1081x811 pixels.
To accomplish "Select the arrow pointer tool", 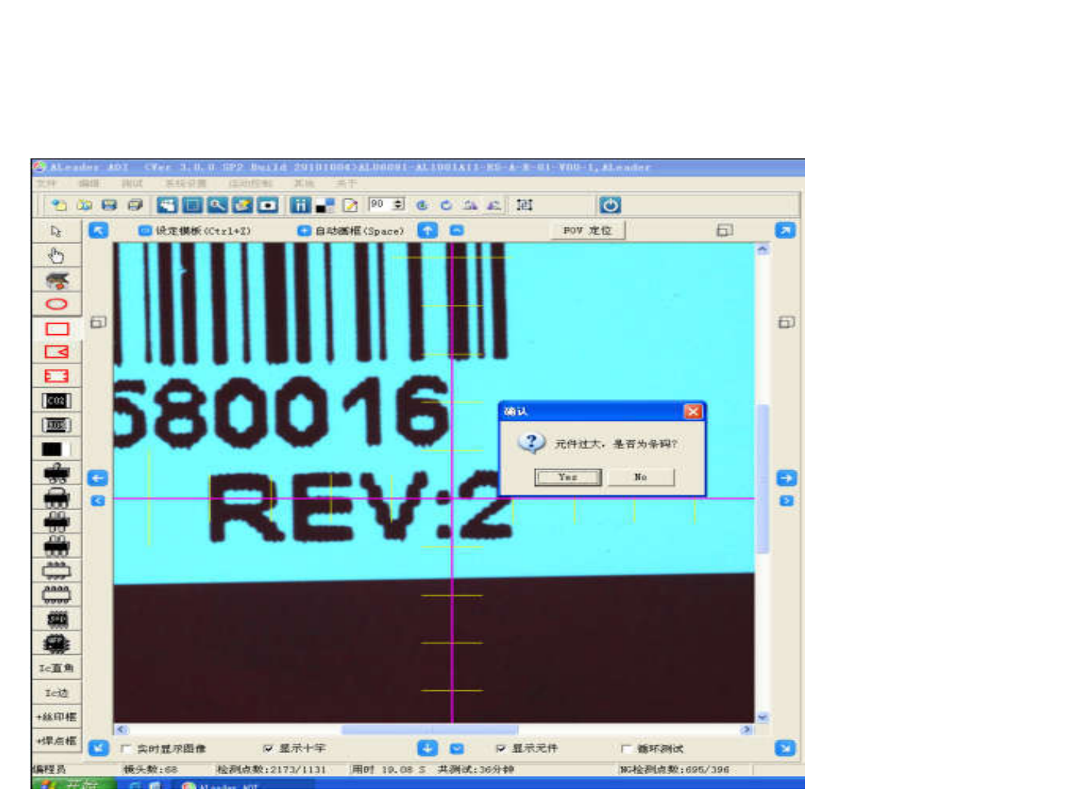I will coord(56,231).
